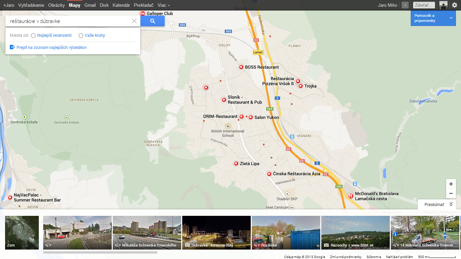Clear the search box with X icon
The height and width of the screenshot is (259, 461).
[134, 21]
